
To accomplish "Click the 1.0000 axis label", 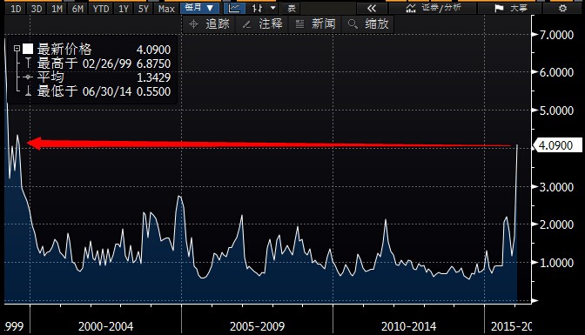I will [x=556, y=263].
